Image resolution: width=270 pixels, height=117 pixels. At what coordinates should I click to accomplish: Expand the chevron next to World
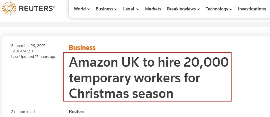tap(88, 9)
